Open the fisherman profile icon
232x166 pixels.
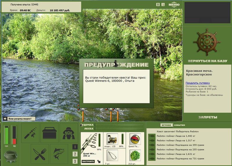tap(69, 133)
